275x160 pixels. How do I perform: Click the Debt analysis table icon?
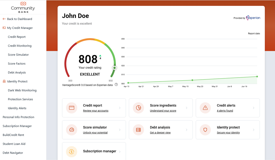tap(138, 130)
